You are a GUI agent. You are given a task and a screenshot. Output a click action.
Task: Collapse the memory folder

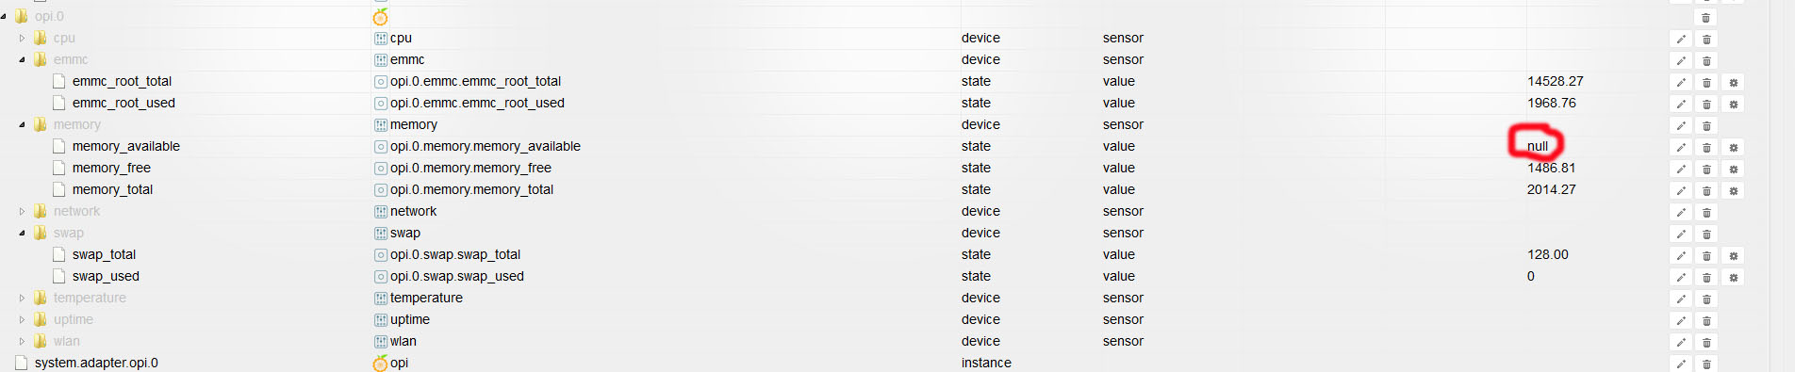point(23,125)
